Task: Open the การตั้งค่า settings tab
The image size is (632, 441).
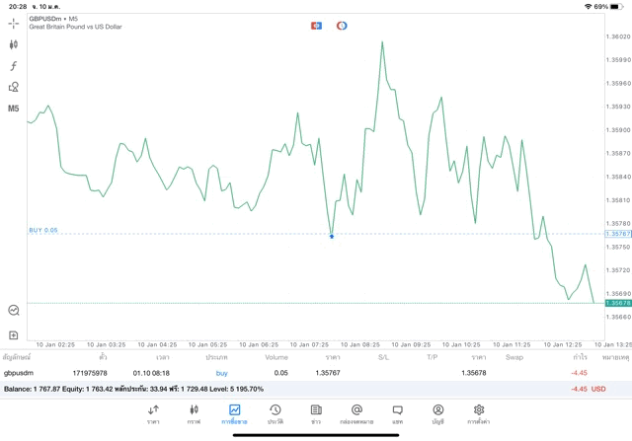Action: (479, 414)
